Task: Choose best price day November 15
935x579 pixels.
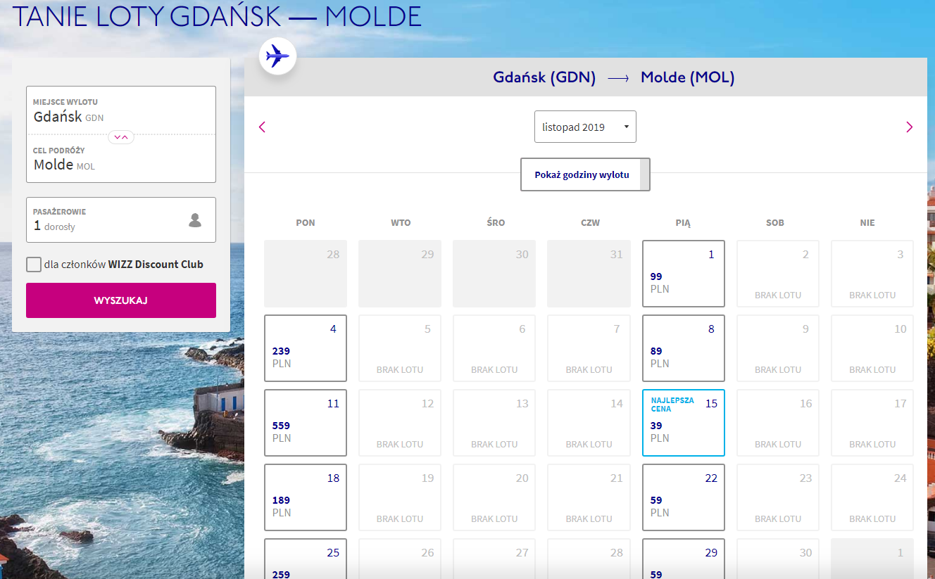Action: pos(684,423)
